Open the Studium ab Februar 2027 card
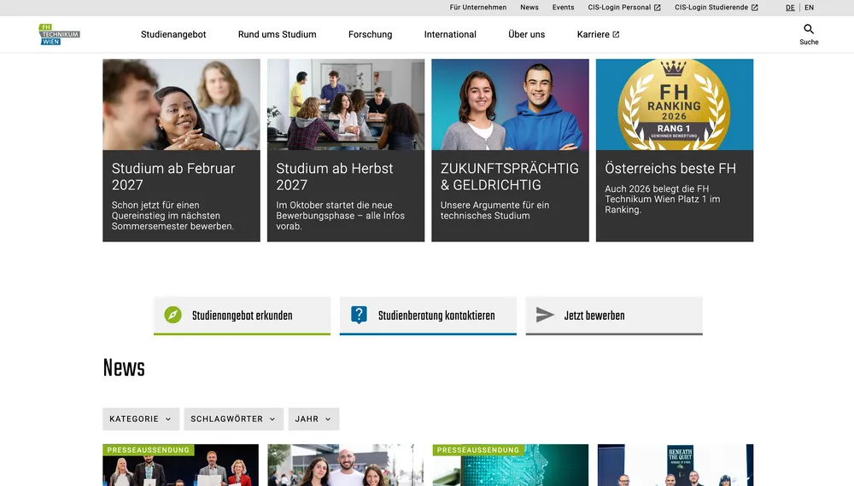The image size is (854, 486). click(x=181, y=150)
